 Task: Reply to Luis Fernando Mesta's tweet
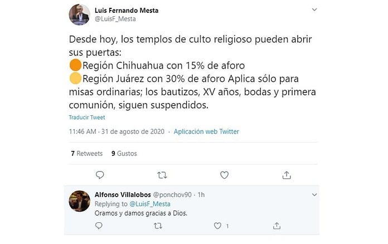100,175
